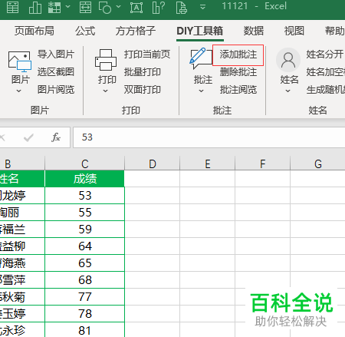Viewport: 345px width, 337px height.
Task: Switch to the 公式 tab
Action: (x=85, y=31)
